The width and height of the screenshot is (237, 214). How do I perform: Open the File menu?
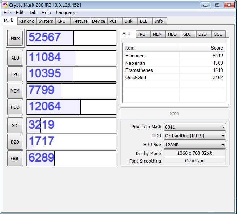[7, 13]
